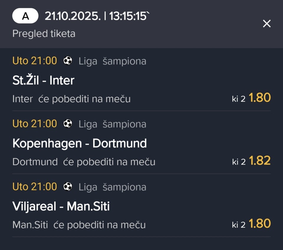Open the Viljareal - Man.Siti match
The image size is (283, 250).
click(x=61, y=206)
